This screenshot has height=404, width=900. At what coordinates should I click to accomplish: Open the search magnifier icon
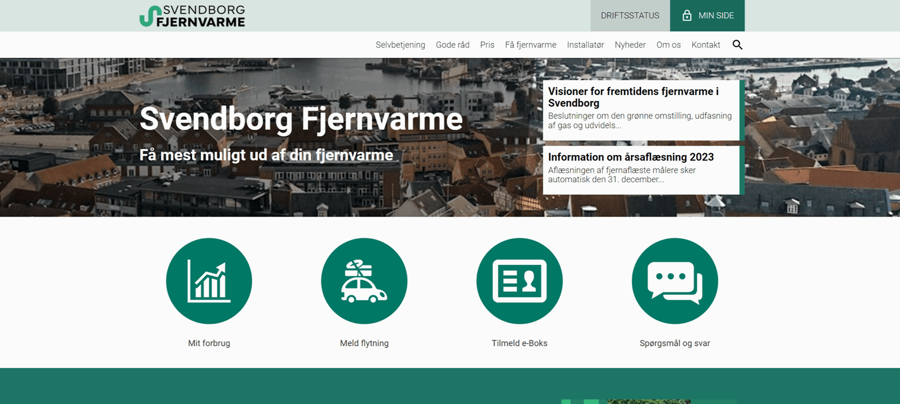click(x=737, y=45)
